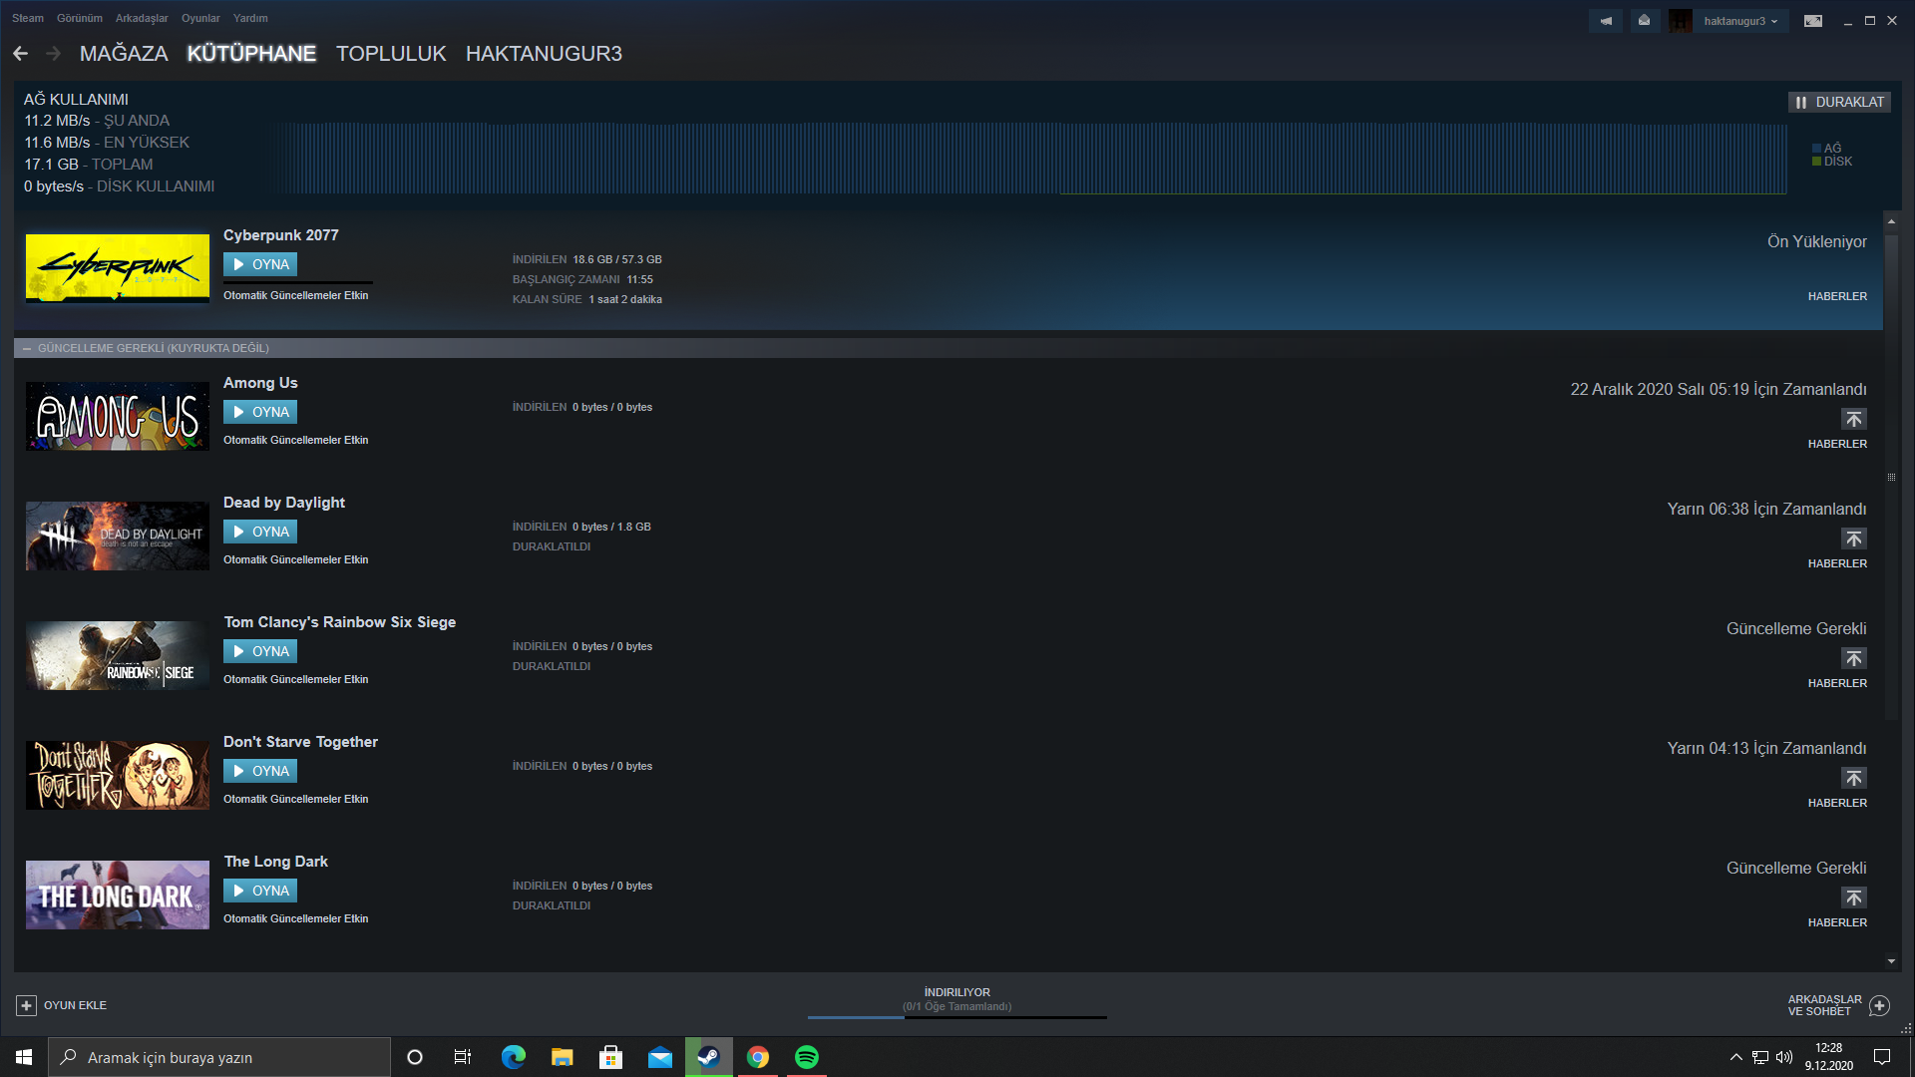Expand hidden system tray icons
The width and height of the screenshot is (1915, 1077).
(x=1735, y=1057)
